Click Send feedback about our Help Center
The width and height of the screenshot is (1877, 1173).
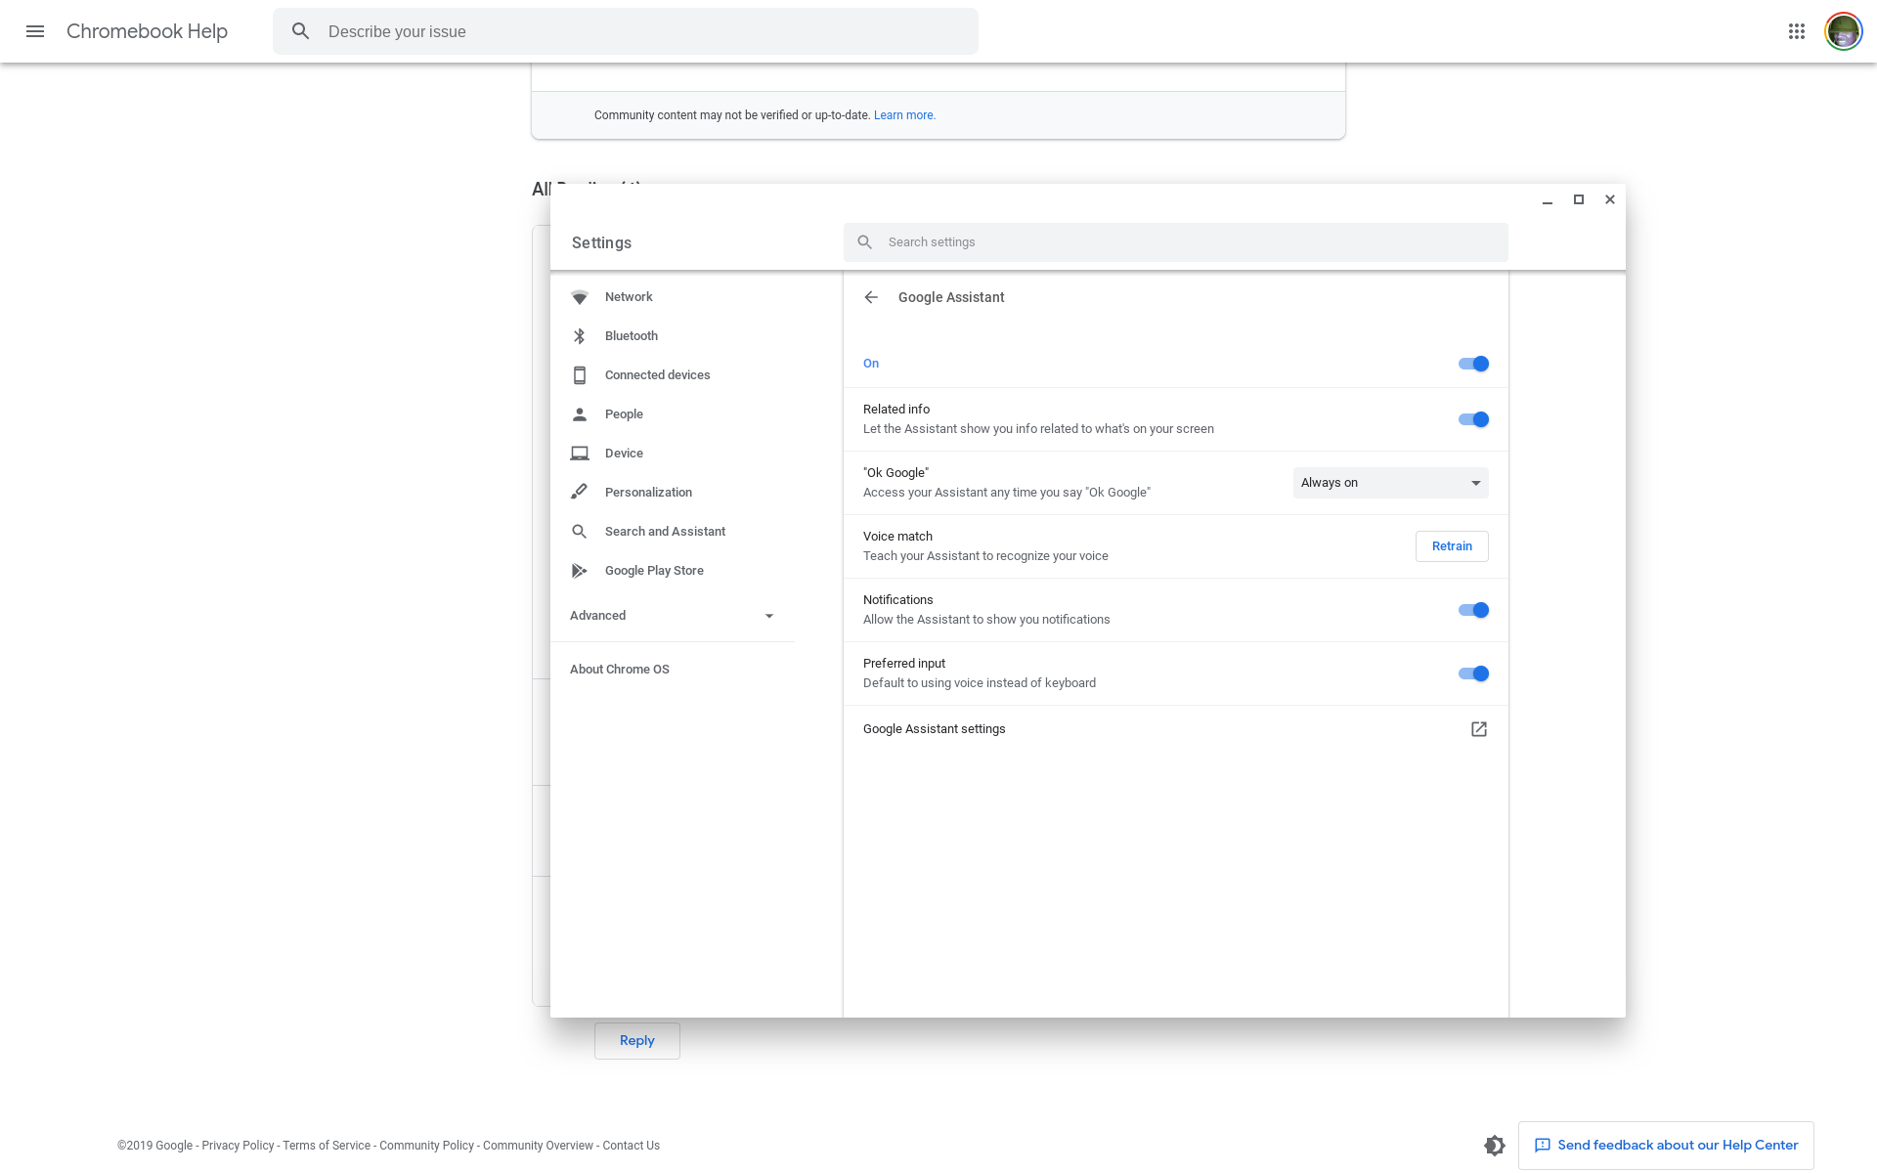tap(1666, 1146)
